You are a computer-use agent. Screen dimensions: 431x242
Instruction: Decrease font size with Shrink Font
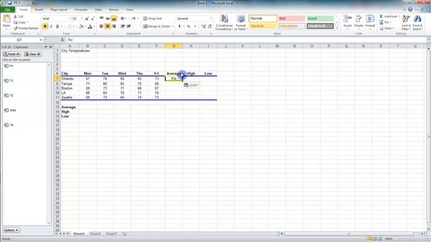[x=93, y=18]
